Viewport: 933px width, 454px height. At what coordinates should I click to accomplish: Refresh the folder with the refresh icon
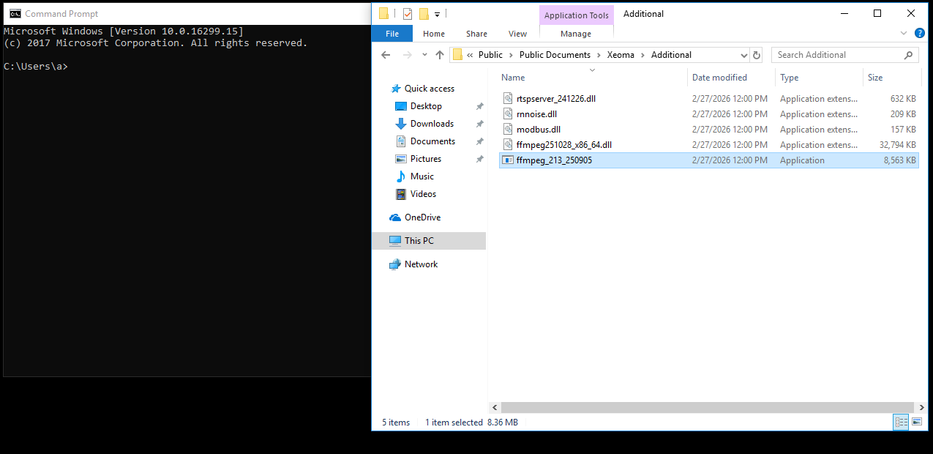click(756, 54)
